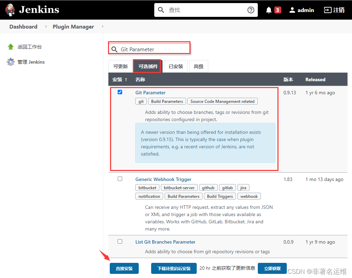Expand the Dashboard breadcrumb chevron

(46, 26)
